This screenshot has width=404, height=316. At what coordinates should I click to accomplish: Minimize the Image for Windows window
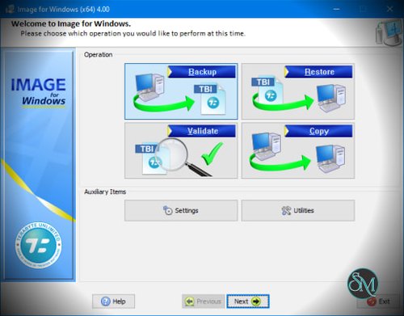(x=336, y=9)
